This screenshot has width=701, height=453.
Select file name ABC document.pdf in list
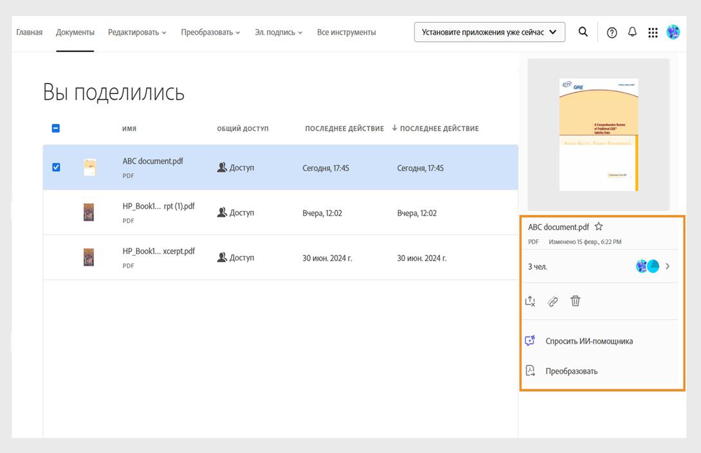(153, 161)
